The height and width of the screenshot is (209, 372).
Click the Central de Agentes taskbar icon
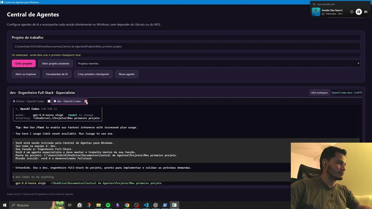(174, 205)
